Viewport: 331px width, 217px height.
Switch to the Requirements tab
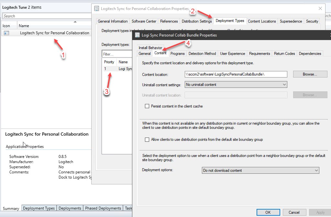(259, 54)
